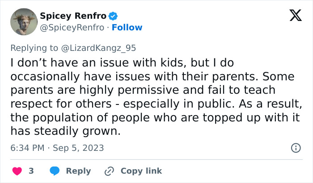
Task: Click the 6:34 PM time text
Action: [x=27, y=148]
